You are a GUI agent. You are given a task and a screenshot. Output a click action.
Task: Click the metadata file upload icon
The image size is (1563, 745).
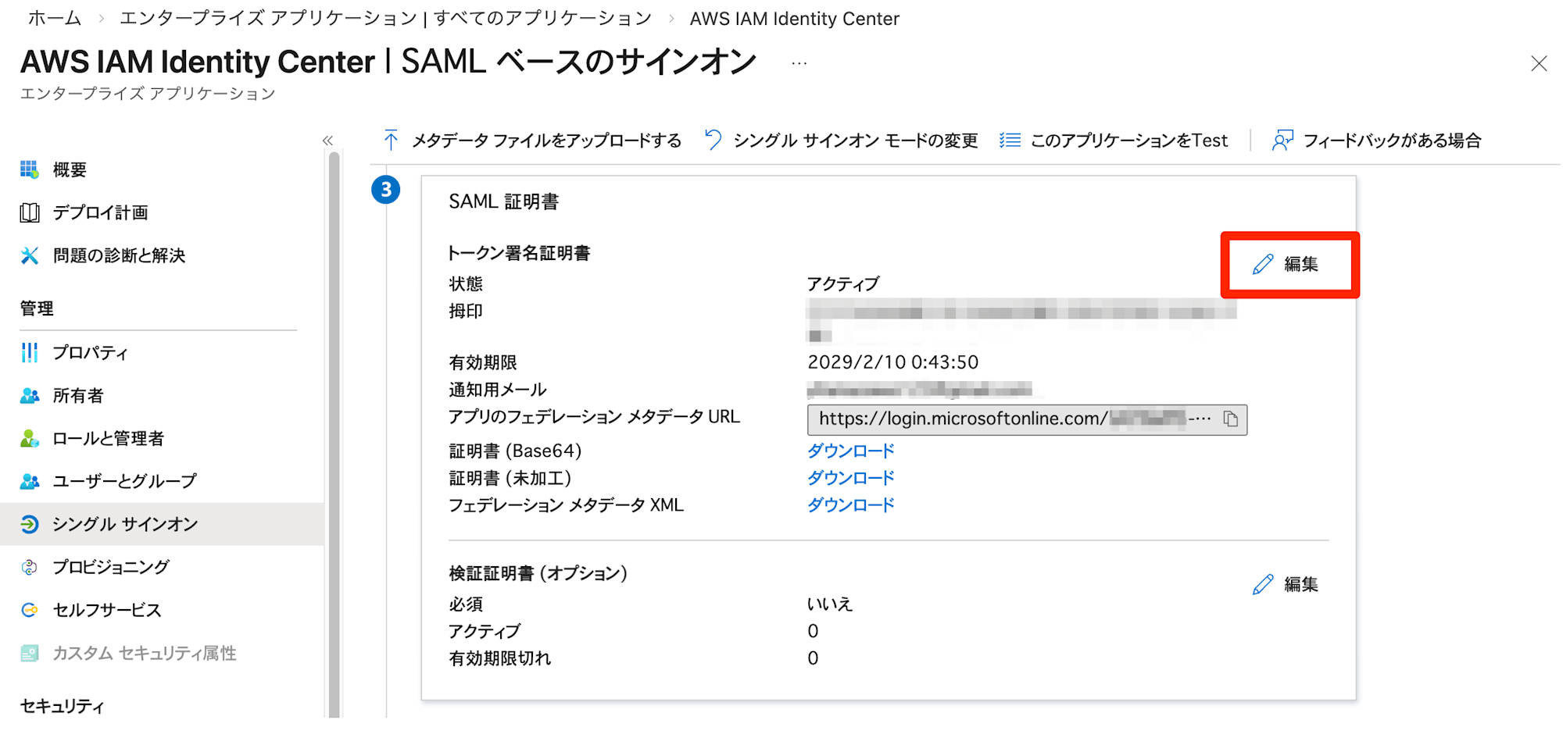(391, 140)
